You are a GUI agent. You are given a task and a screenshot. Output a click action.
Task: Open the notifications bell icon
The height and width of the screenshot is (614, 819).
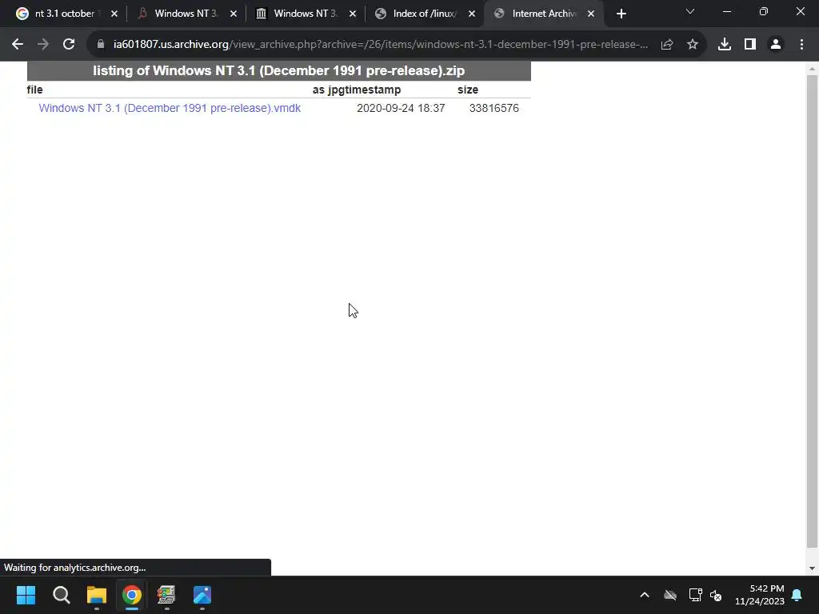[x=797, y=595]
